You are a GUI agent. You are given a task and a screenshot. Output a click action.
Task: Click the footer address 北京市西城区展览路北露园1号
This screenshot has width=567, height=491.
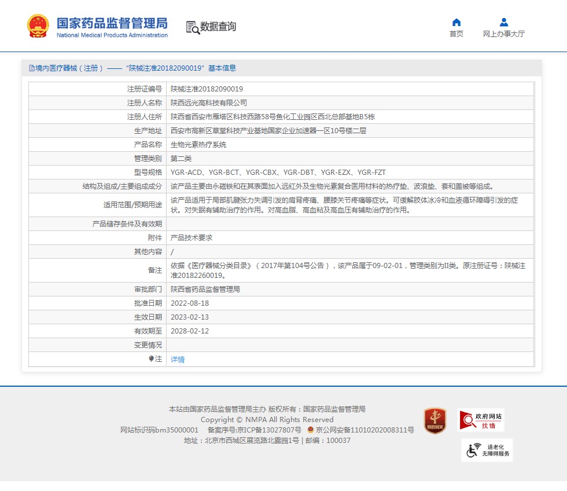252,441
